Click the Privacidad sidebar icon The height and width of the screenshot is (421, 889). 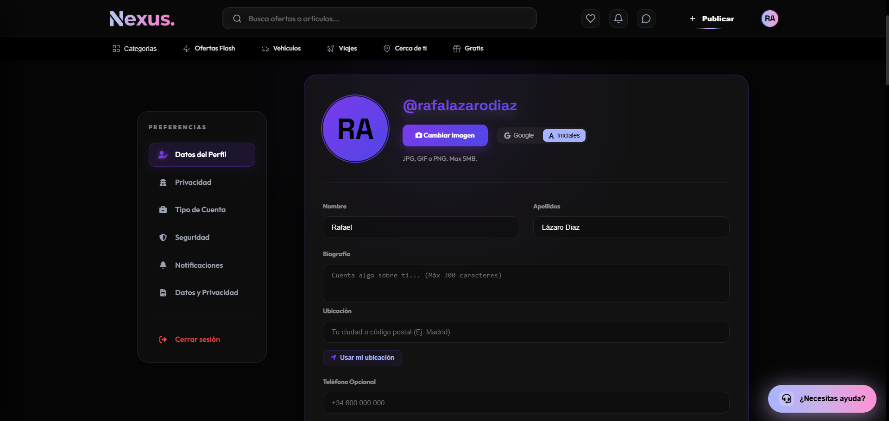(x=163, y=182)
